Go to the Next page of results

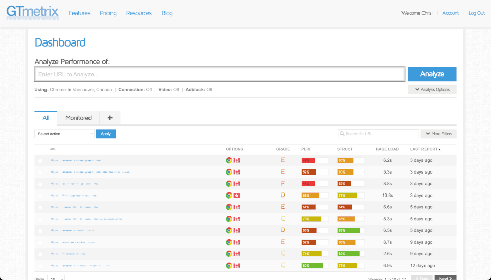click(x=445, y=278)
